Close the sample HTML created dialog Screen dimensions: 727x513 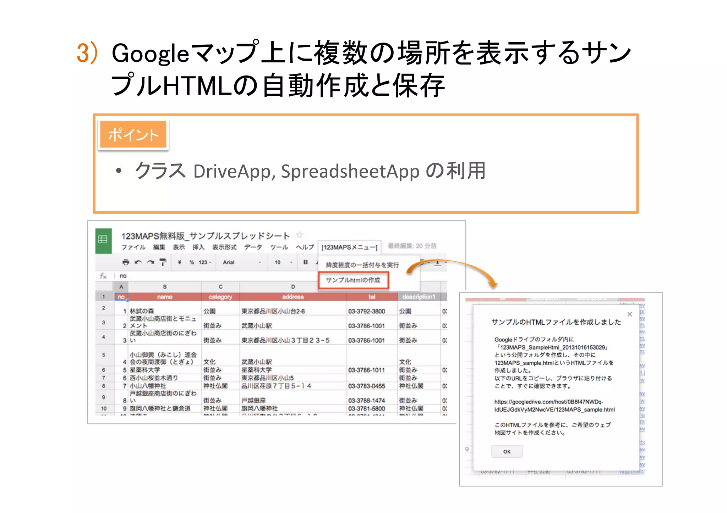(630, 314)
